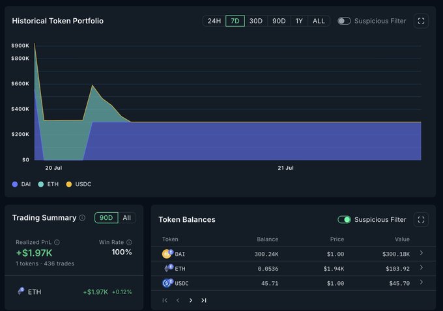This screenshot has width=443, height=311.
Task: Click DAI token name in balances
Action: [x=180, y=254]
